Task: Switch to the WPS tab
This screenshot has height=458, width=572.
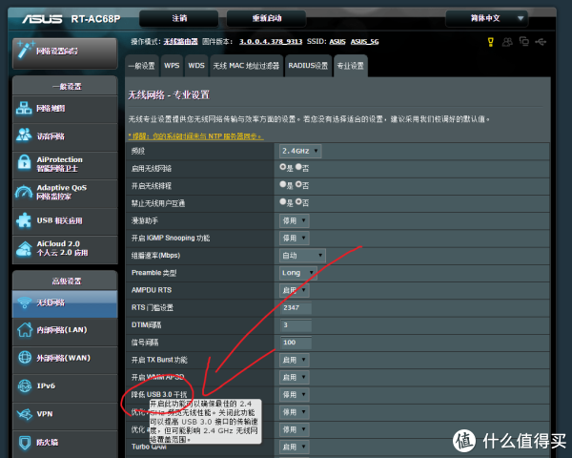Action: (x=172, y=66)
